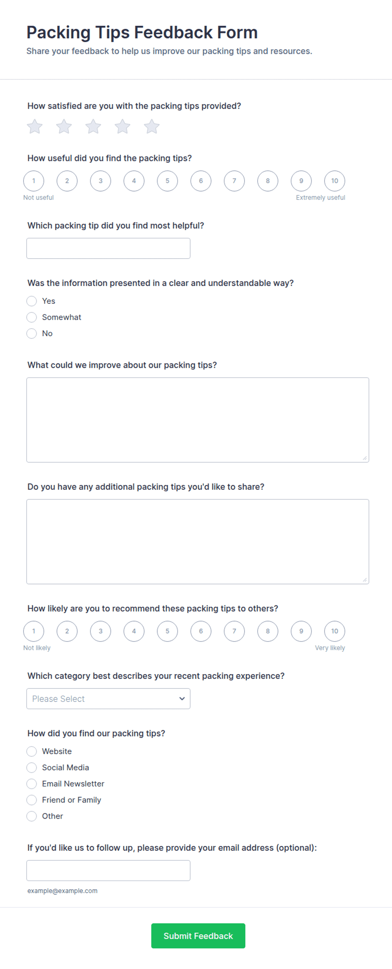Click the email address input field
392x969 pixels.
[x=108, y=870]
